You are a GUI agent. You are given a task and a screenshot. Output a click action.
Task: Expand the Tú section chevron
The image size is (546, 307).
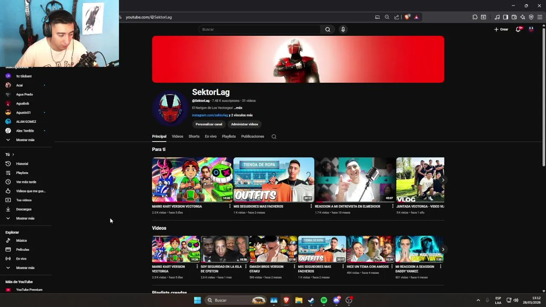pos(13,154)
